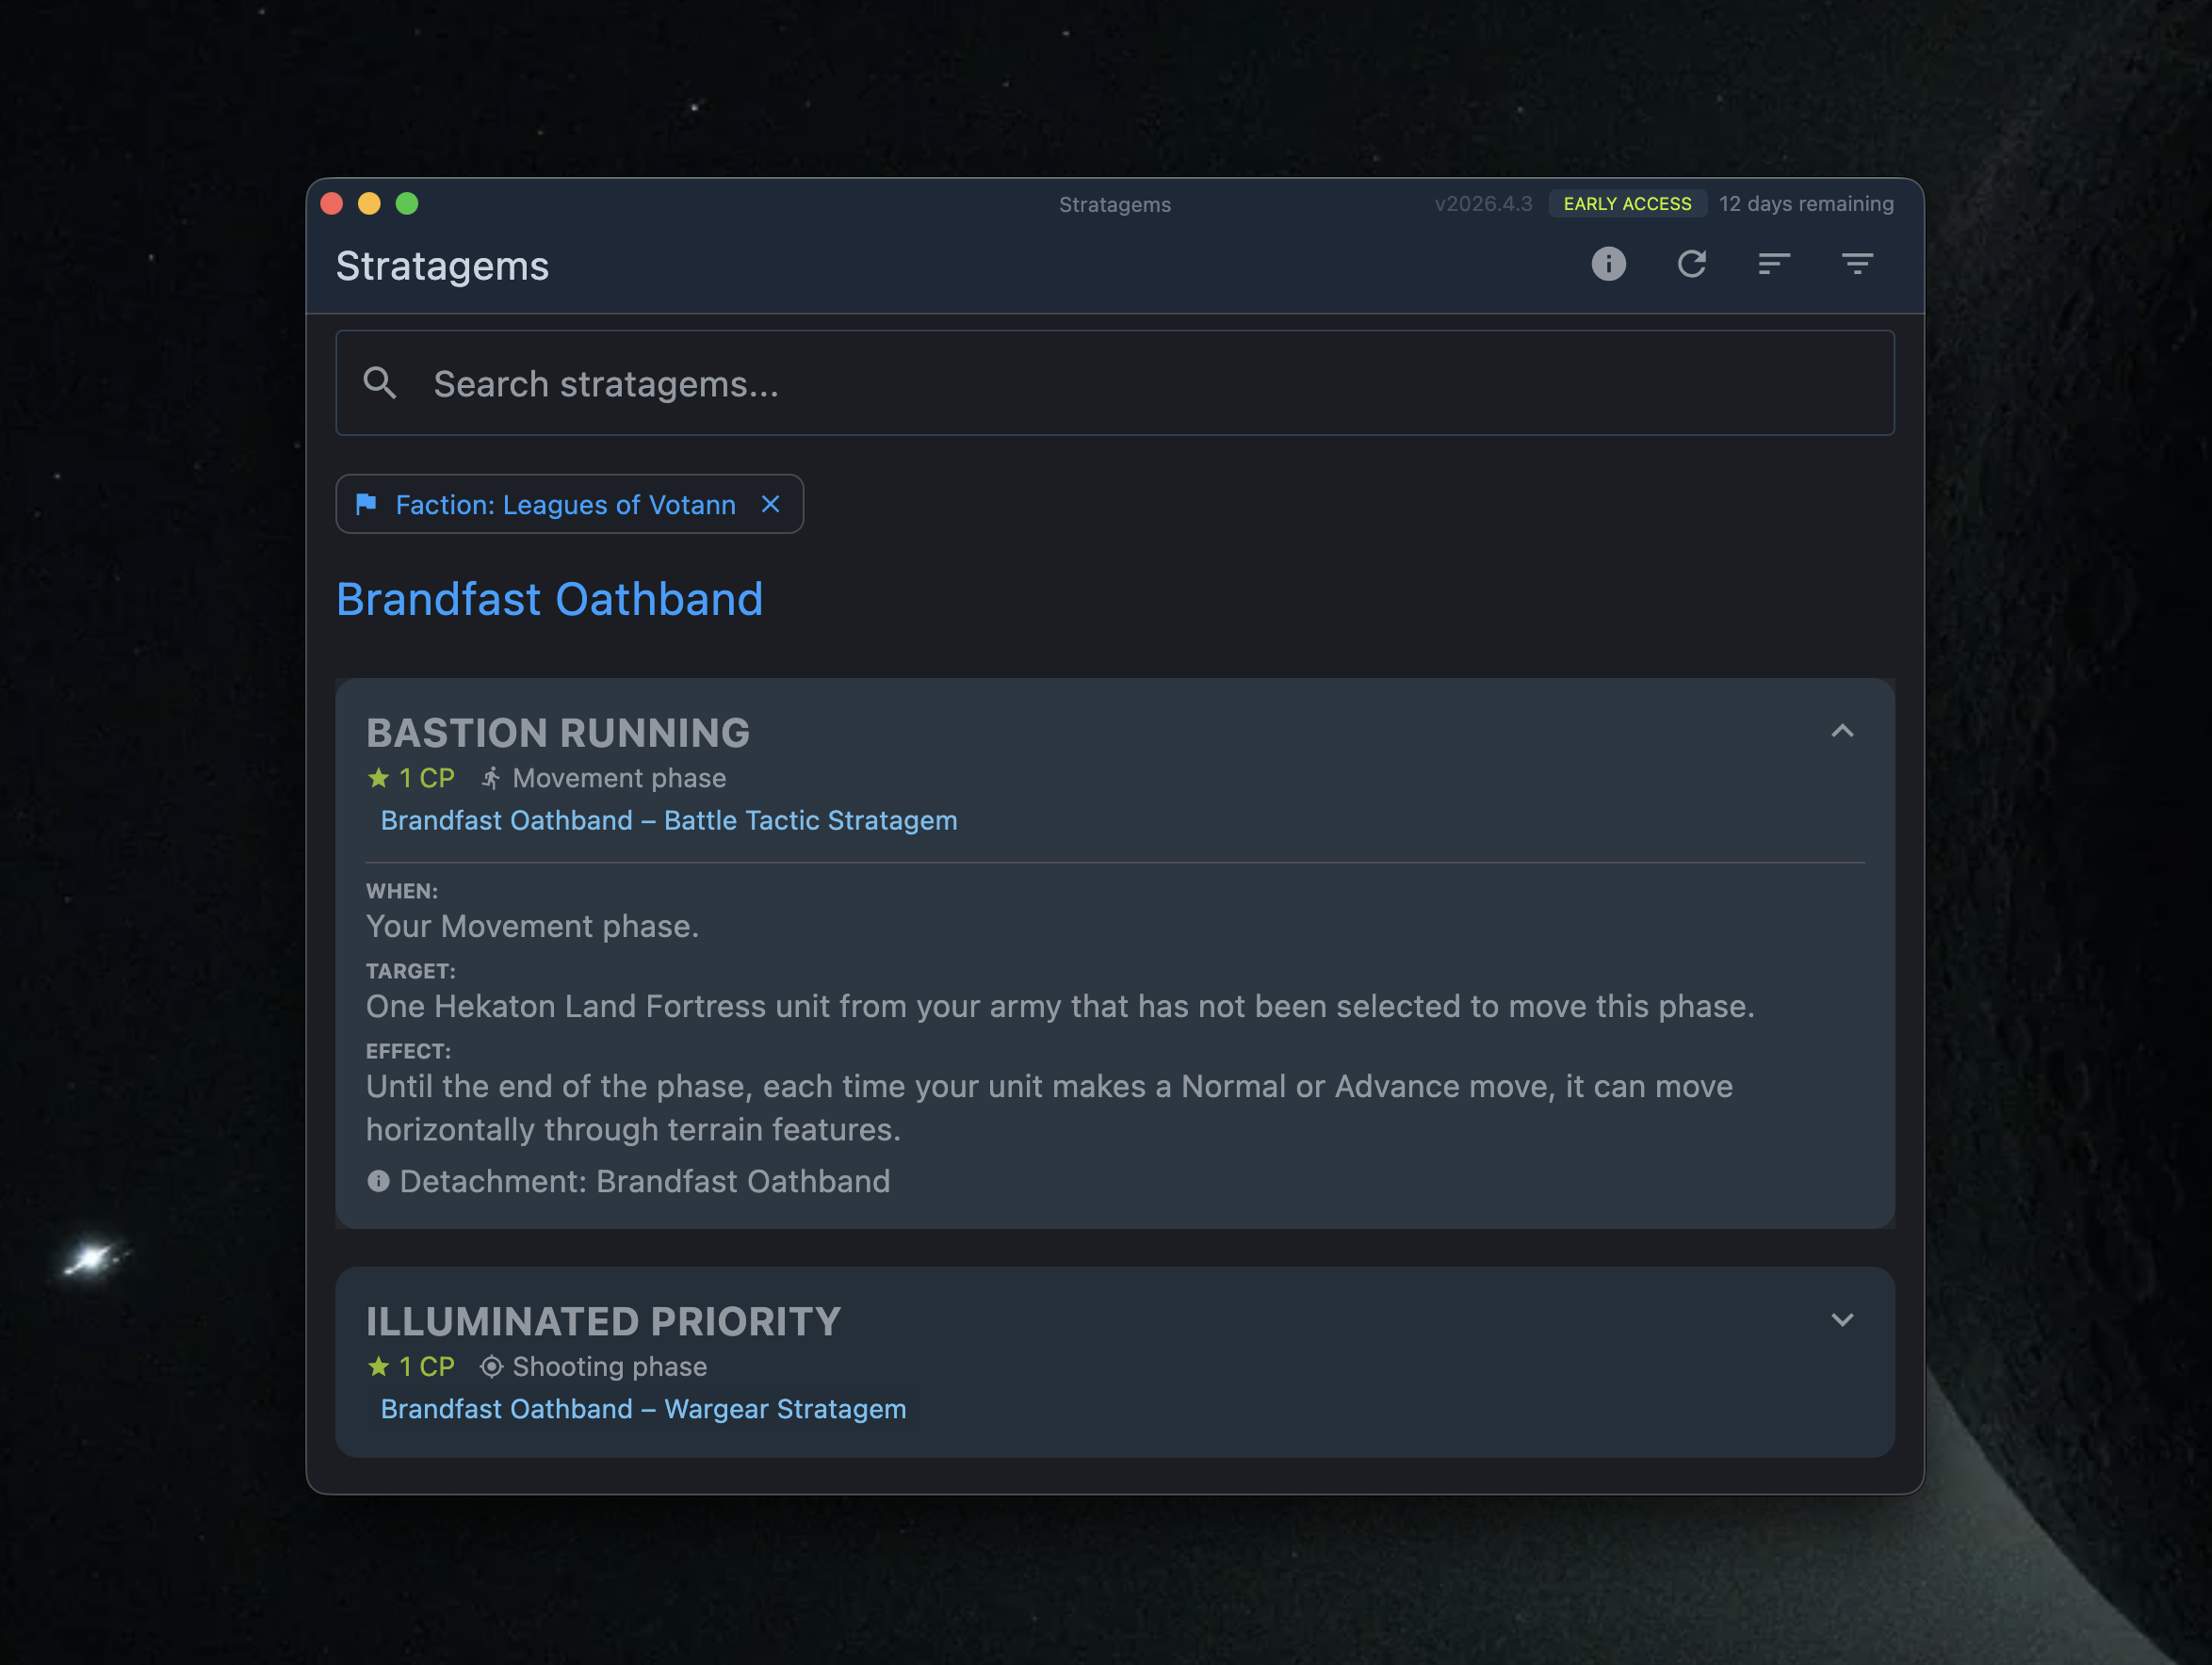Click the EARLY ACCESS badge

point(1627,203)
